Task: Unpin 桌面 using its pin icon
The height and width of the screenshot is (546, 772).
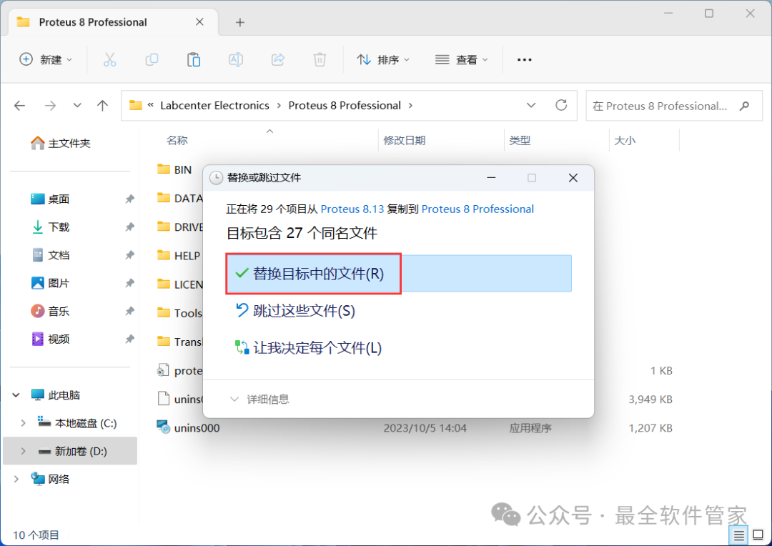Action: (129, 199)
